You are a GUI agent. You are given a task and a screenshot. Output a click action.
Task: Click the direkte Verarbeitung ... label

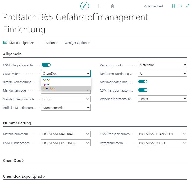click(19, 82)
